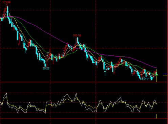The width and height of the screenshot is (168, 124).
Task: Click the yellow vertical cursor line at right
Action: [x=156, y=75]
